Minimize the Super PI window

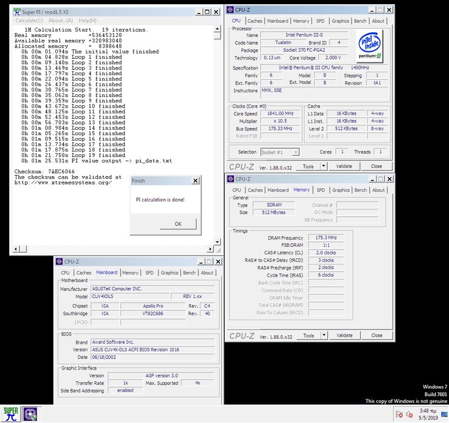point(199,12)
